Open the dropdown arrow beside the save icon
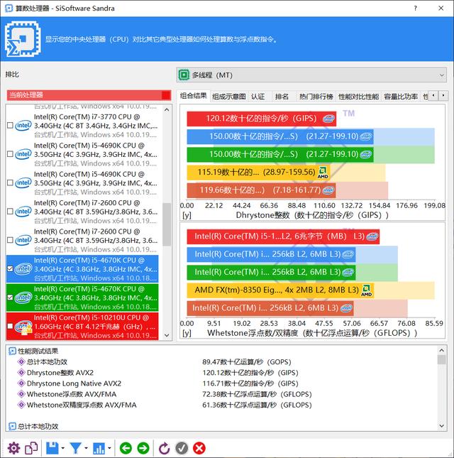The height and width of the screenshot is (458, 454). pos(62,448)
